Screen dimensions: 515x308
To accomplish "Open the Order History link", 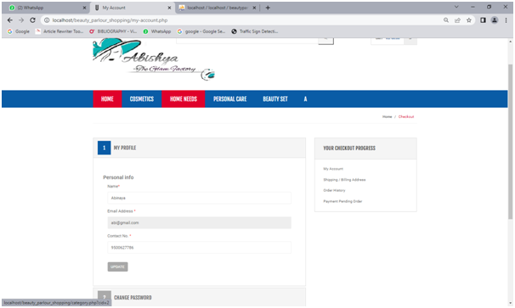I will [334, 191].
